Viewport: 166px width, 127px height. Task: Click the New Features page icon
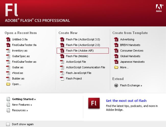coord(8,105)
